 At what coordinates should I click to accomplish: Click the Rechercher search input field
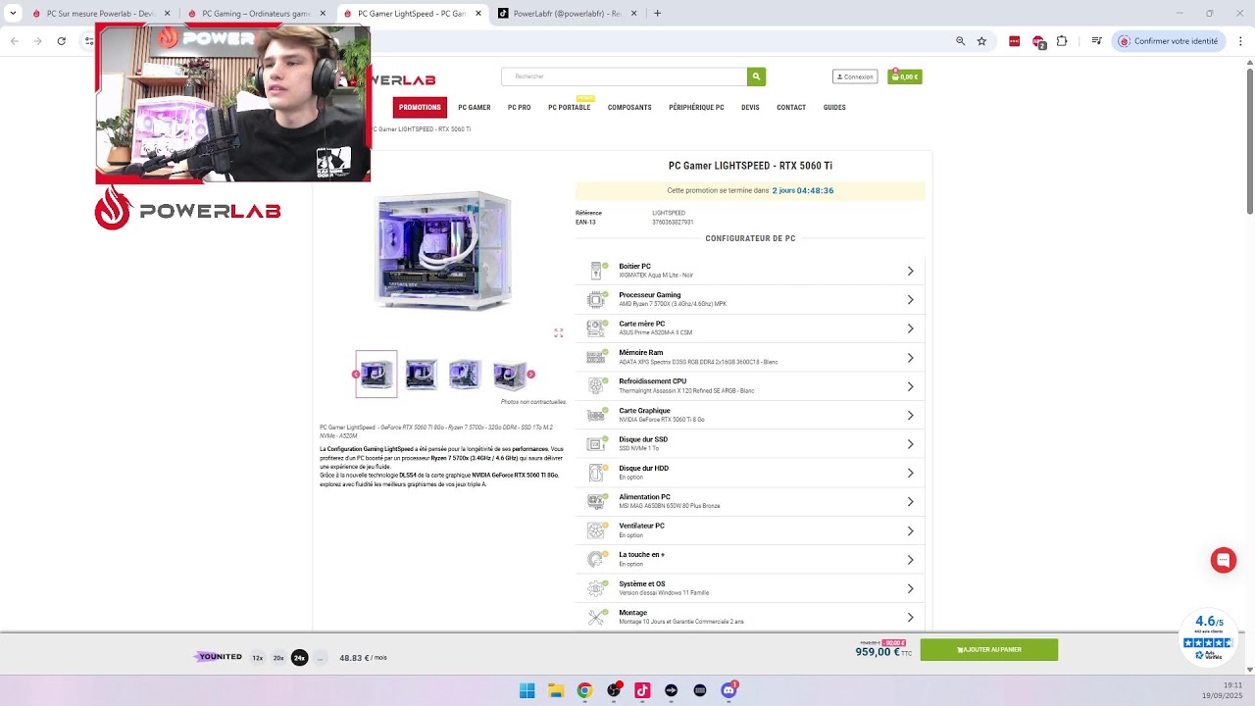[624, 76]
